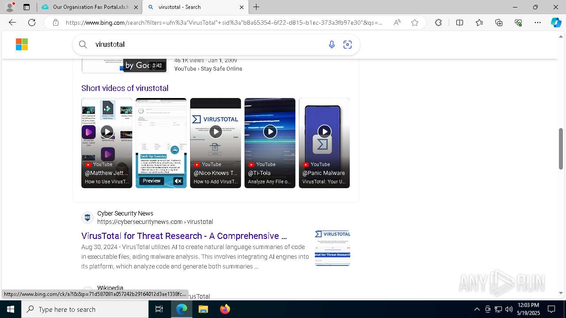
Task: Open the 3:42 video thumbnail at top
Action: (125, 66)
